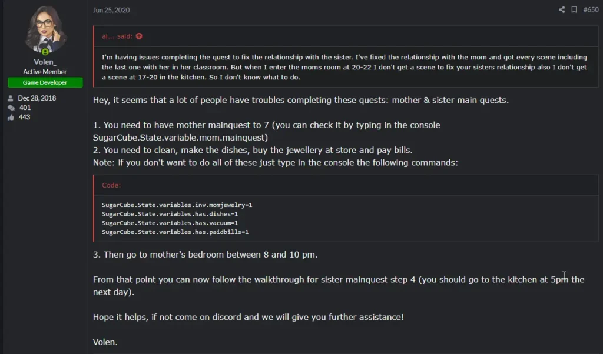Click the has.paidbills=1 code line
This screenshot has width=603, height=354.
pyautogui.click(x=175, y=232)
